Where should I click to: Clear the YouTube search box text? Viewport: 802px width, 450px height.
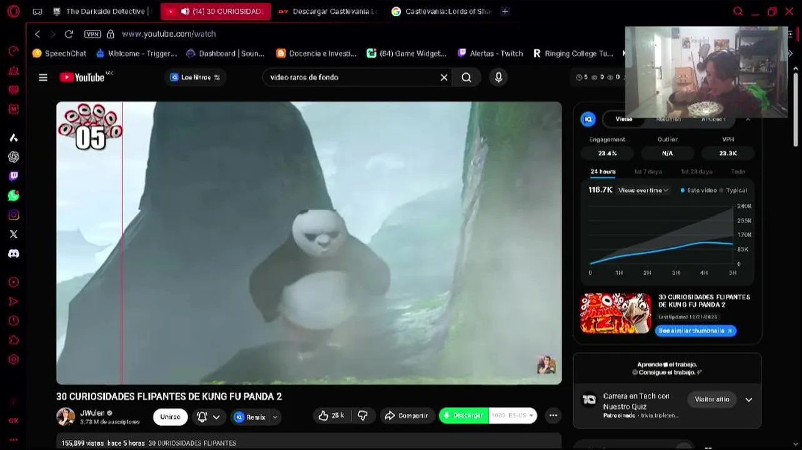(444, 77)
